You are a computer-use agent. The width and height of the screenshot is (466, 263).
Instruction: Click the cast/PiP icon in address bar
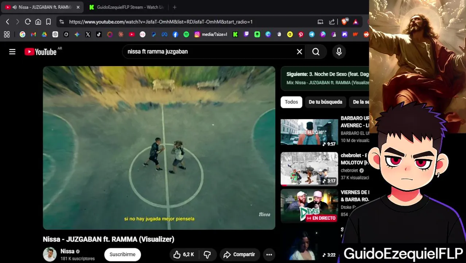point(321,22)
